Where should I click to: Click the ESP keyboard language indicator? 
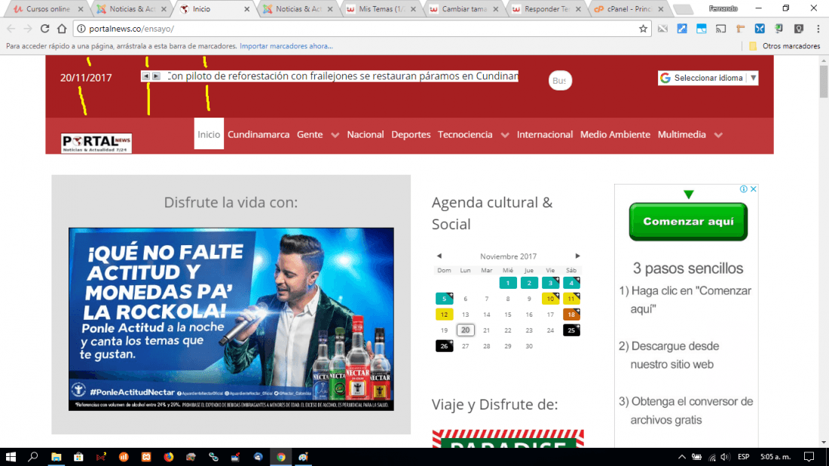tap(743, 456)
